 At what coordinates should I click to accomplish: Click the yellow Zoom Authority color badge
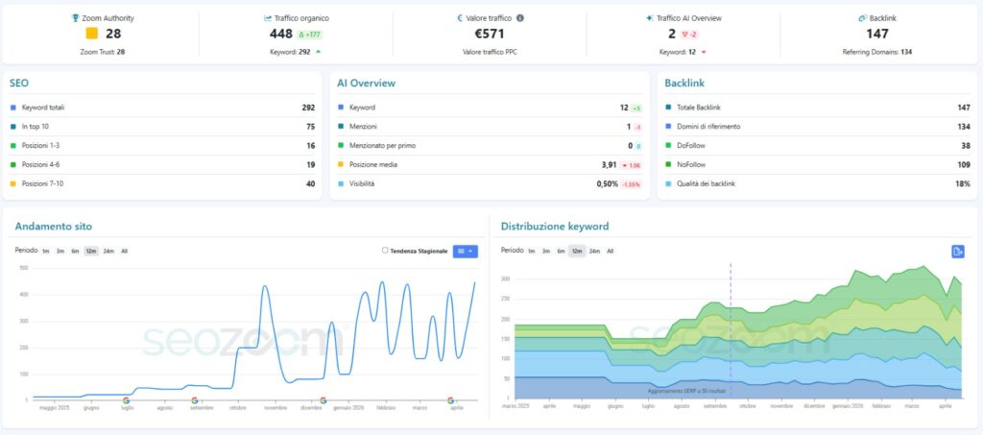click(92, 34)
